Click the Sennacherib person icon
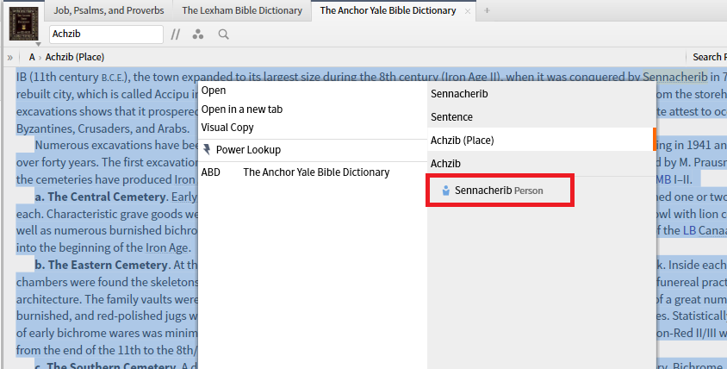This screenshot has width=727, height=369. [x=445, y=190]
